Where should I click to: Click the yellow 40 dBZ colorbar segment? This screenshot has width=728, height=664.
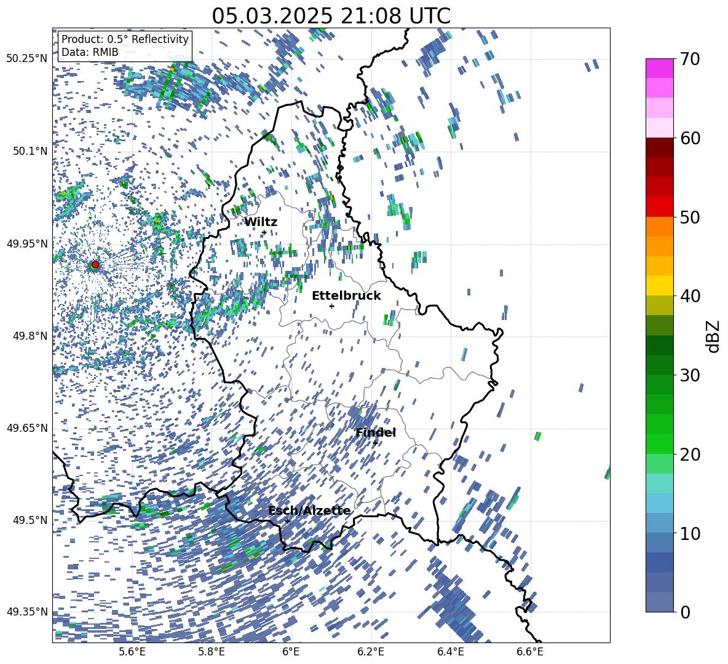(x=659, y=286)
